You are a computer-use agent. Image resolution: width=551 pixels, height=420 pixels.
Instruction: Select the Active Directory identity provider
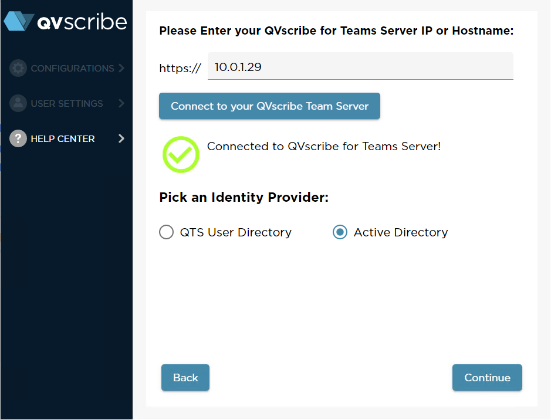click(339, 232)
